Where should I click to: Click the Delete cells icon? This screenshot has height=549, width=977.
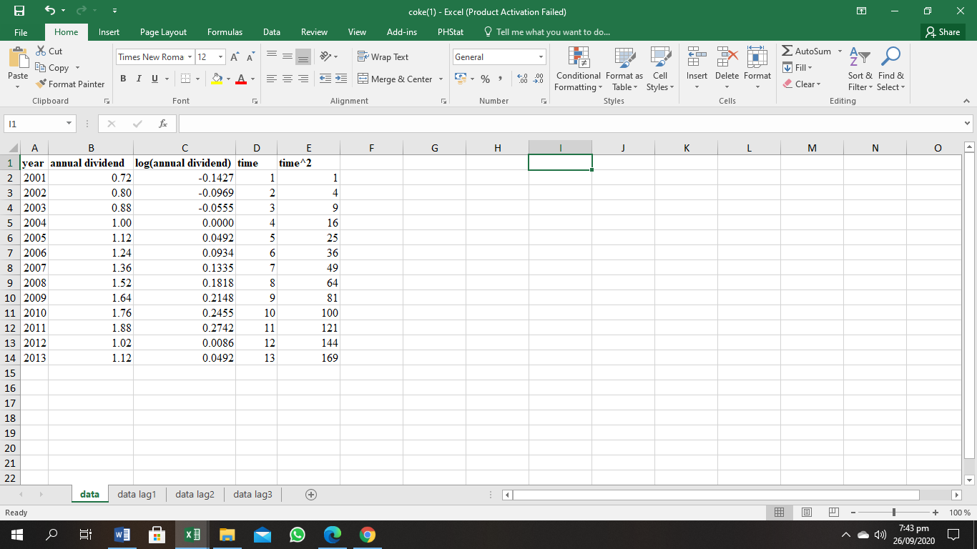point(727,57)
